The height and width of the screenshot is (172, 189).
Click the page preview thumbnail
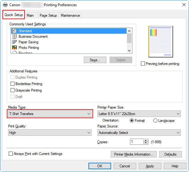click(160, 41)
